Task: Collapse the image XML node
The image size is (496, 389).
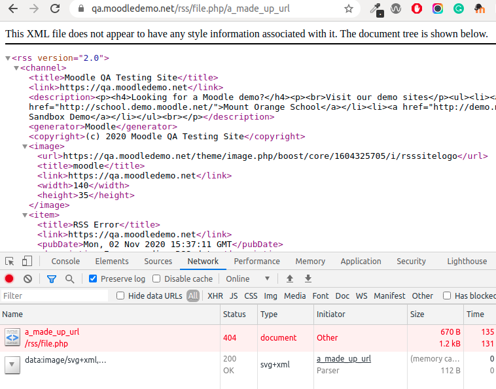Action: (25, 146)
